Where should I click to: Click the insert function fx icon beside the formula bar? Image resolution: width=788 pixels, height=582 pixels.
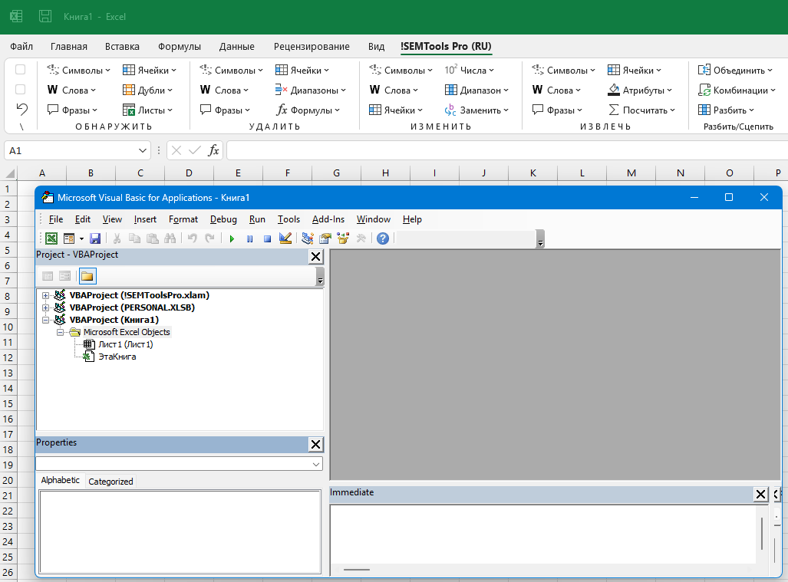pyautogui.click(x=213, y=150)
